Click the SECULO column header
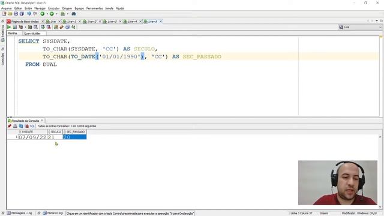 [55, 132]
